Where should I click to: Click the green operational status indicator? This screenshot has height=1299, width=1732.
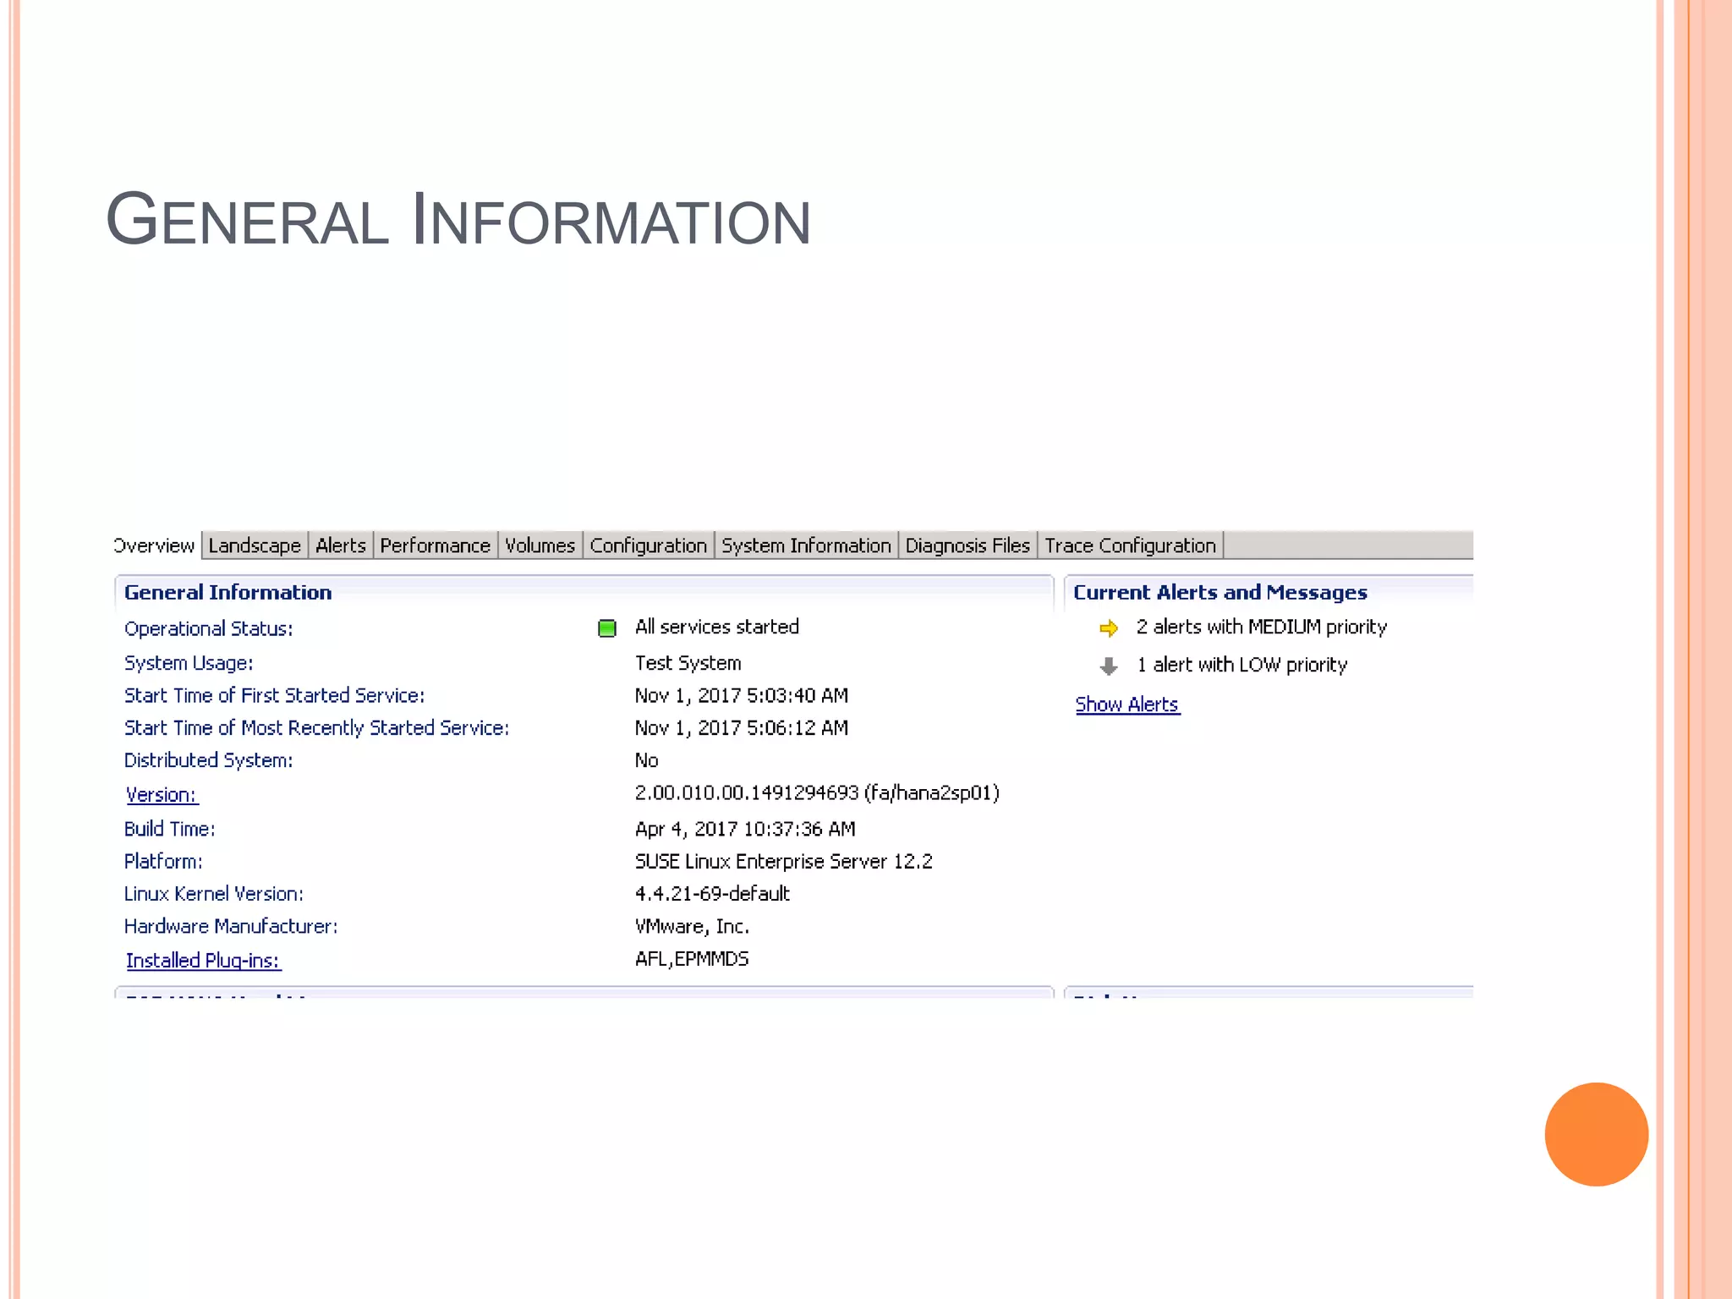pos(606,628)
